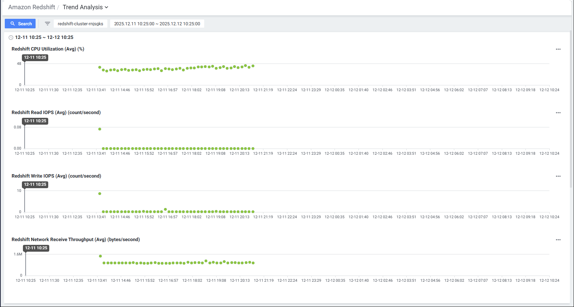Click the Read IOPS peak data point
This screenshot has width=574, height=307.
pos(100,129)
